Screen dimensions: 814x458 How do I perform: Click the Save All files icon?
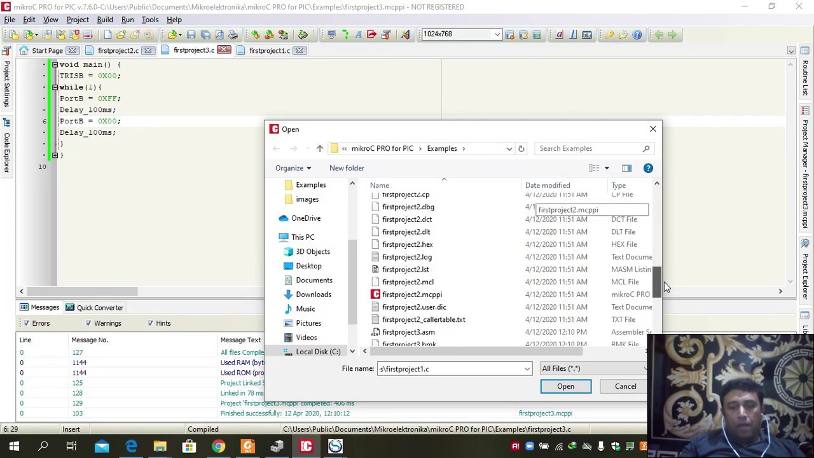pos(205,34)
